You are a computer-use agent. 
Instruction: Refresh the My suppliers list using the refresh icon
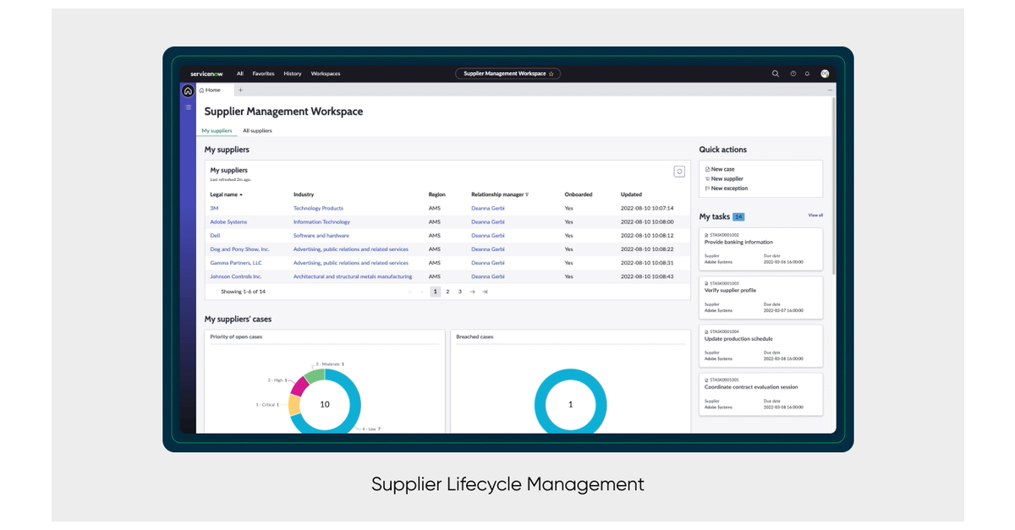(679, 171)
